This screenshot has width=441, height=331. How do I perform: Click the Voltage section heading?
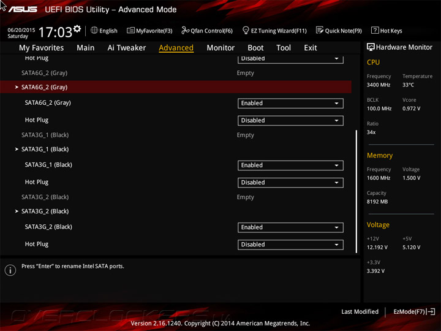coord(378,224)
